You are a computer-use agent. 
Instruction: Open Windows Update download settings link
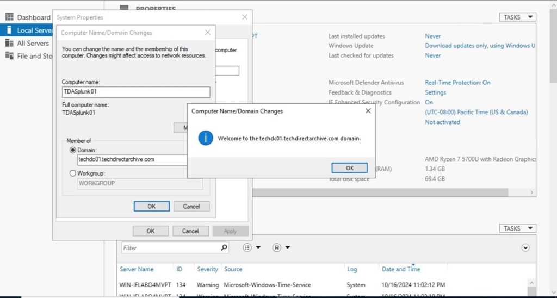click(480, 46)
